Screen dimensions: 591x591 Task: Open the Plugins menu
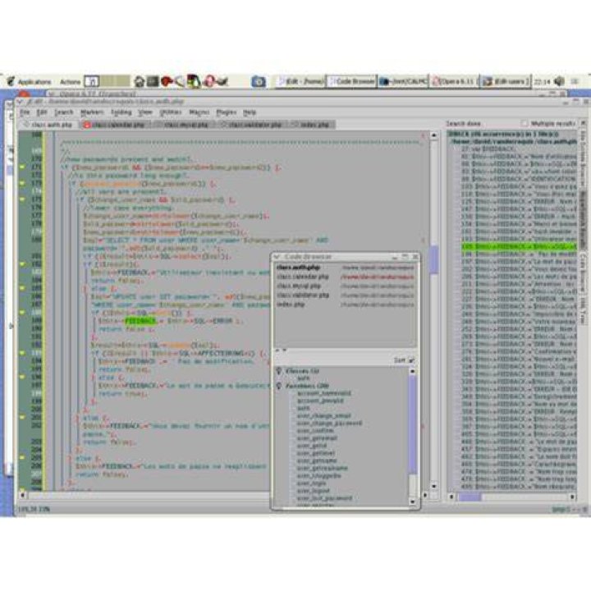click(227, 112)
